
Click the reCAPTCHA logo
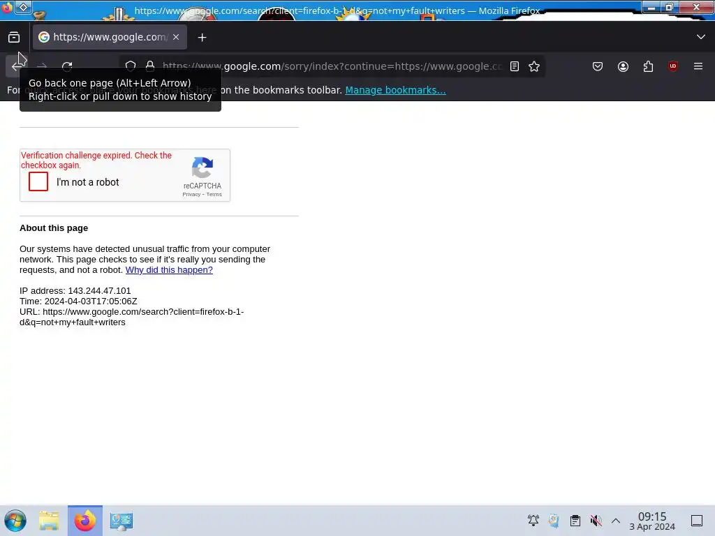[202, 167]
